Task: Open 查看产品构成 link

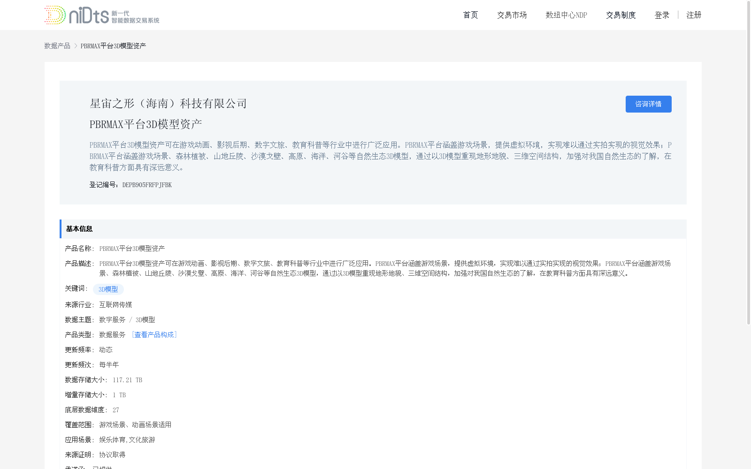Action: click(154, 335)
